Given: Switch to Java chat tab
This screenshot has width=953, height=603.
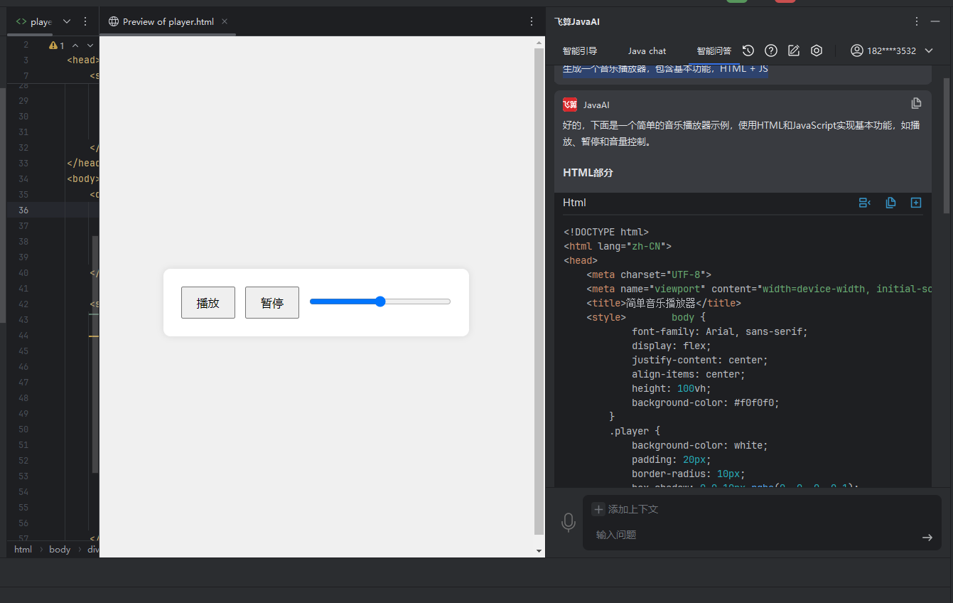Looking at the screenshot, I should click(x=647, y=51).
